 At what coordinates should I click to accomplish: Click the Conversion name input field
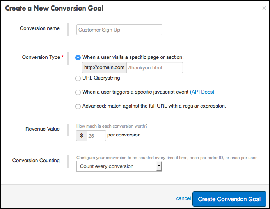pyautogui.click(x=119, y=30)
